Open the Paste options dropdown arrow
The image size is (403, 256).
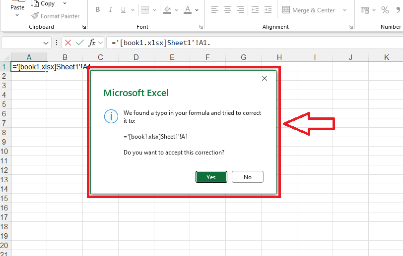click(17, 15)
